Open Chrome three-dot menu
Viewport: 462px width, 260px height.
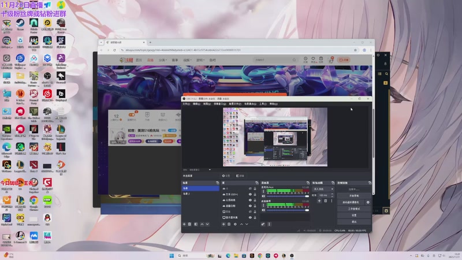(x=371, y=50)
